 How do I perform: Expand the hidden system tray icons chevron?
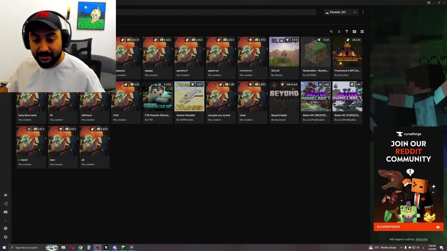[401, 248]
